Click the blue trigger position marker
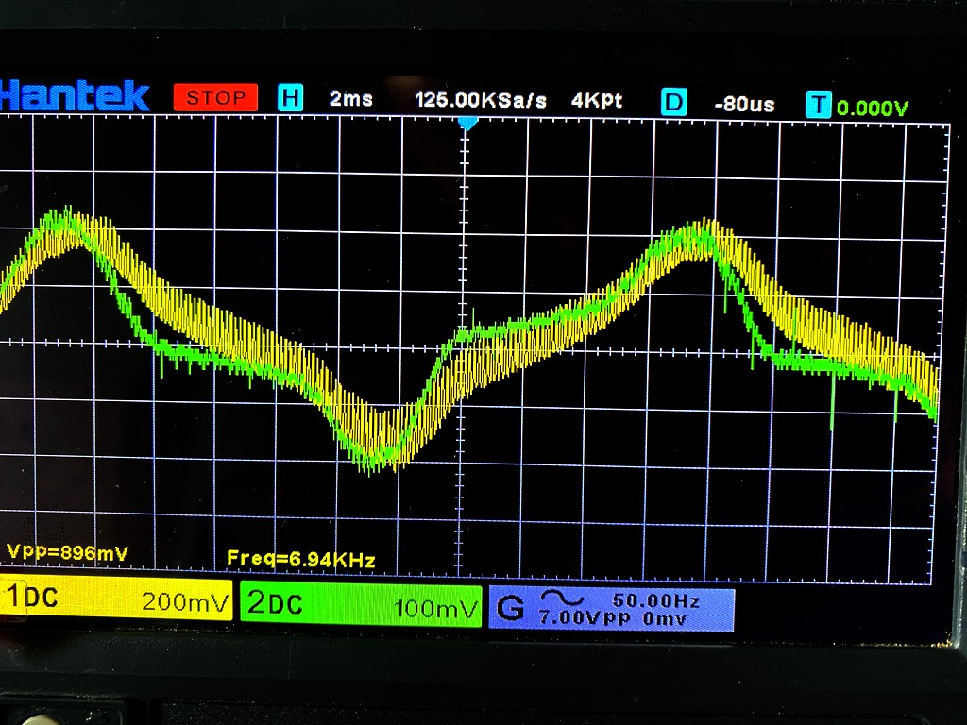The height and width of the screenshot is (725, 967). [x=468, y=124]
